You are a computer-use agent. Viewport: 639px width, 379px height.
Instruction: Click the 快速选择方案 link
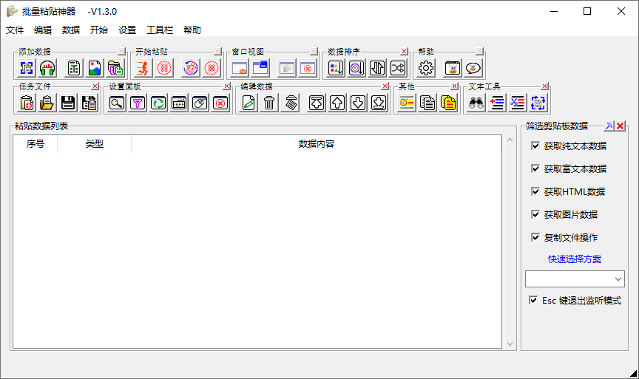574,259
